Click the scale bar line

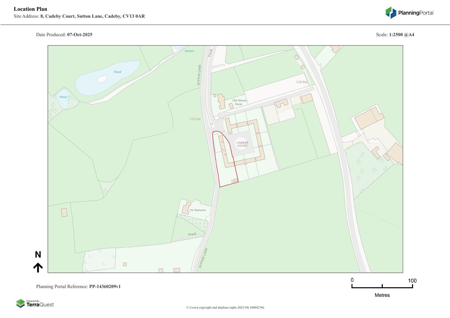pyautogui.click(x=382, y=286)
